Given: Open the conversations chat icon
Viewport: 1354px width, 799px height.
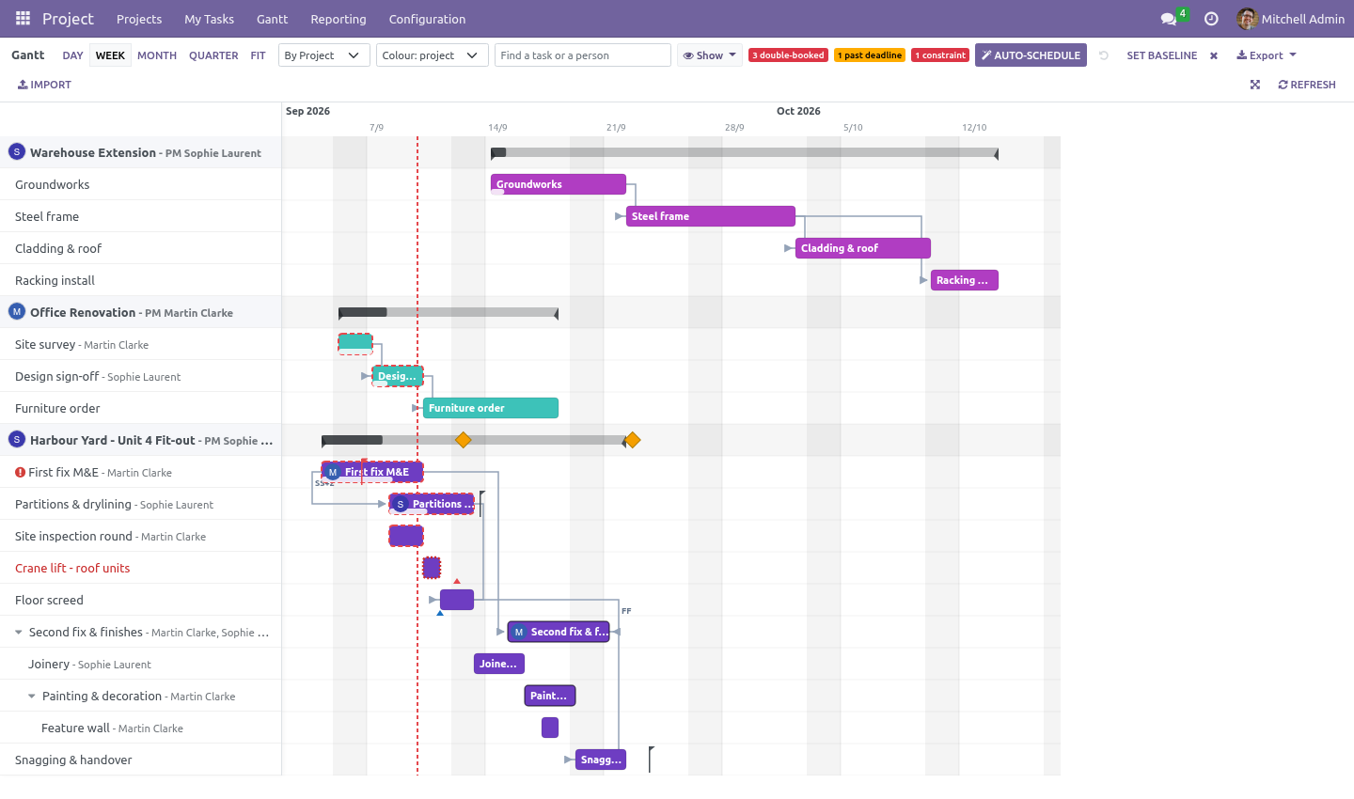Looking at the screenshot, I should 1168,19.
